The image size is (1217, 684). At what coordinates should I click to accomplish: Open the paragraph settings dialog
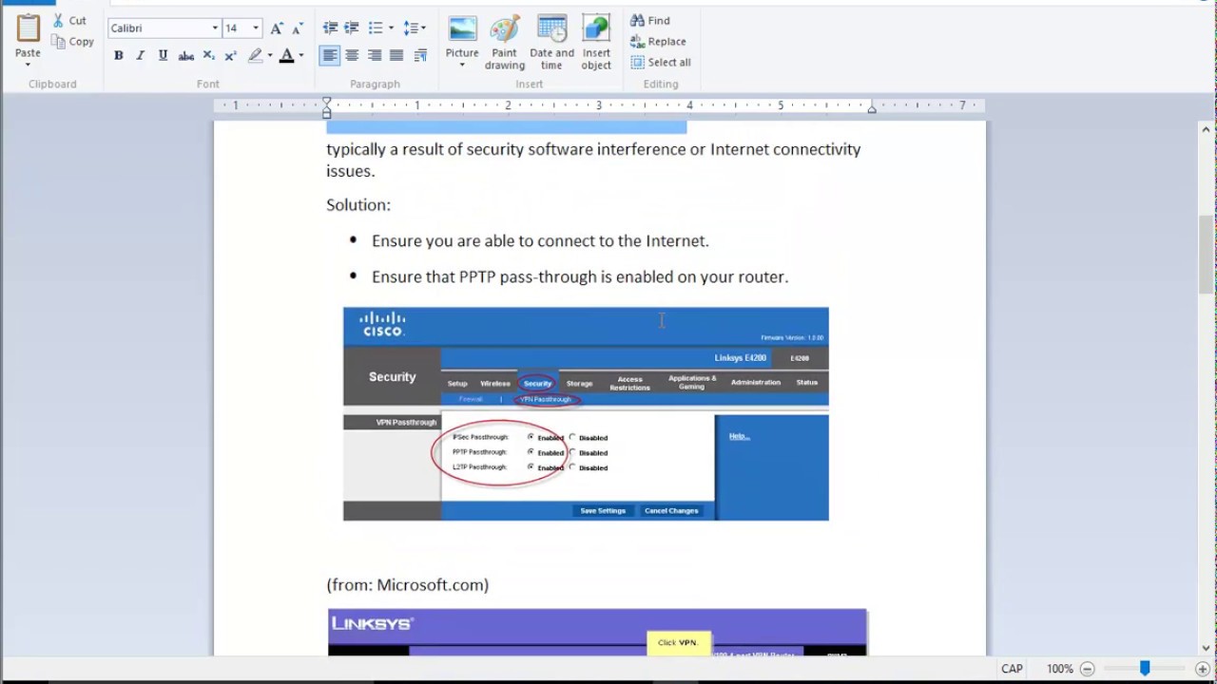click(x=420, y=56)
